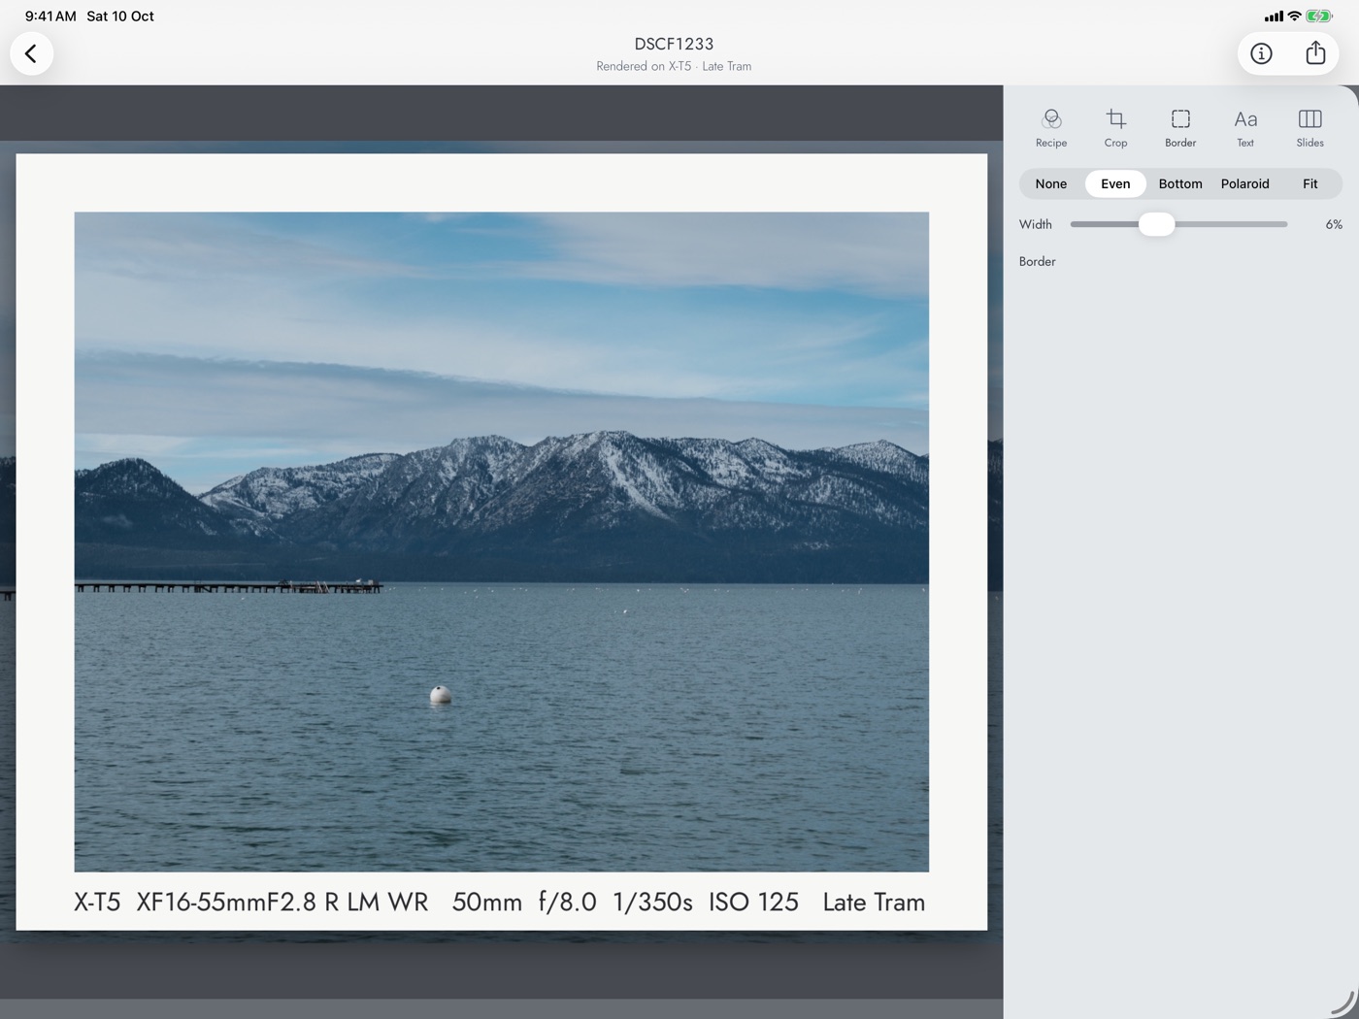Go back using the back arrow
This screenshot has width=1359, height=1019.
[31, 53]
